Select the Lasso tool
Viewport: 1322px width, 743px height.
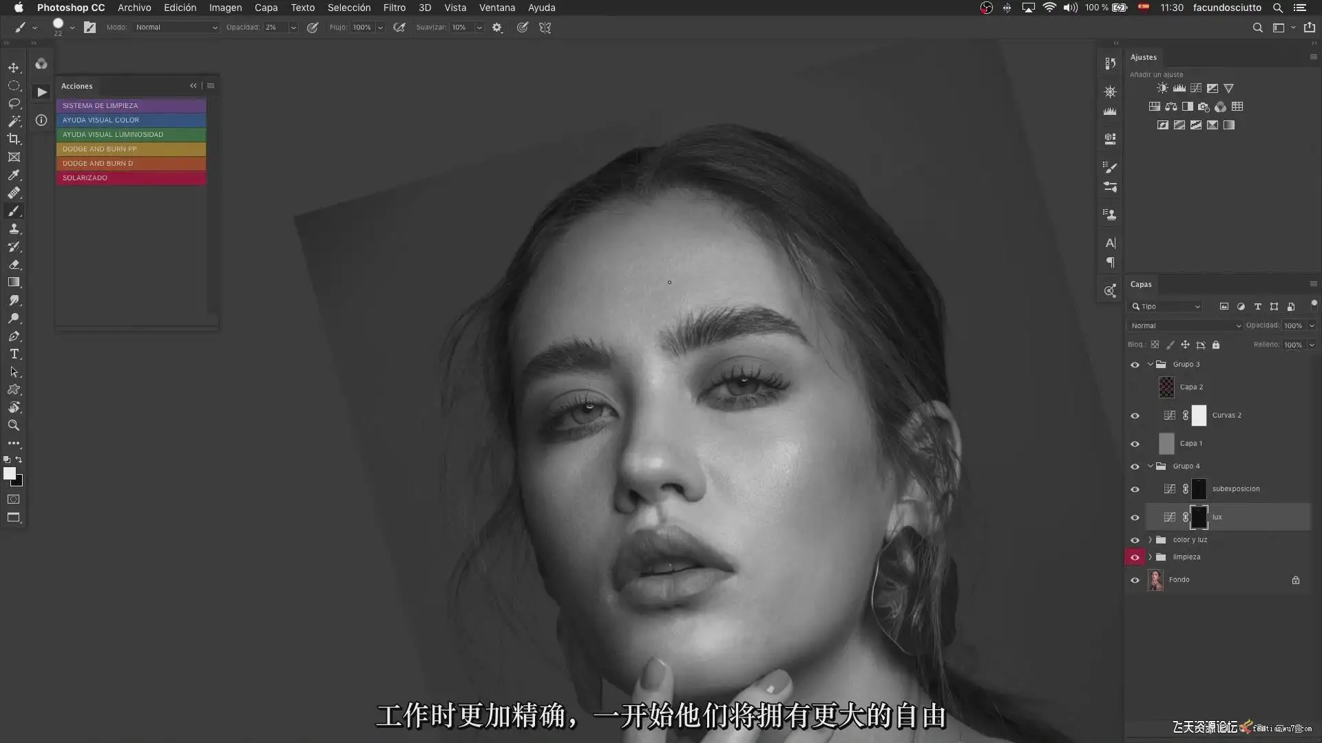[14, 103]
